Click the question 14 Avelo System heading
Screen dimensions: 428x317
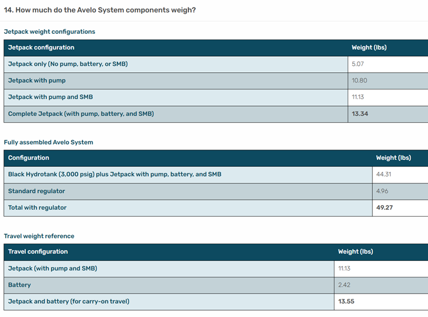coord(100,10)
